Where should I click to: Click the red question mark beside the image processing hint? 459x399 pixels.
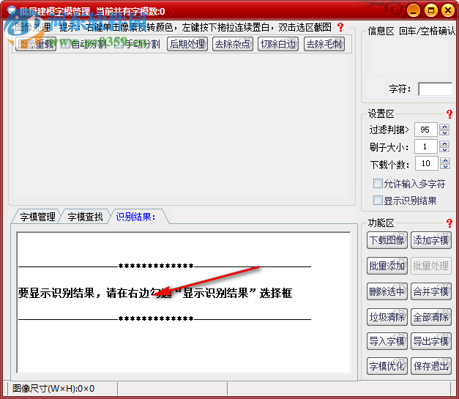point(340,27)
